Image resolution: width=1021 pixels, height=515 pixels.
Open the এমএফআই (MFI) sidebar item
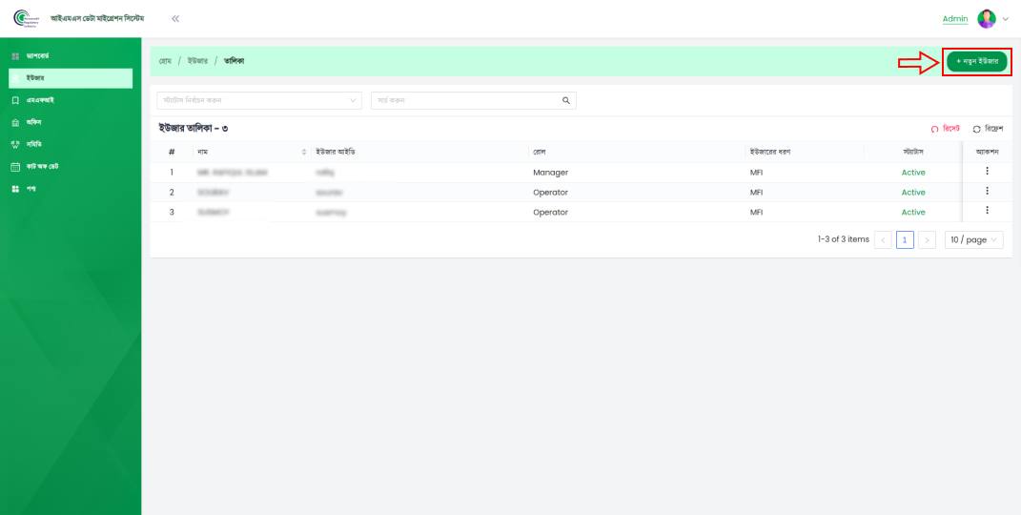40,100
